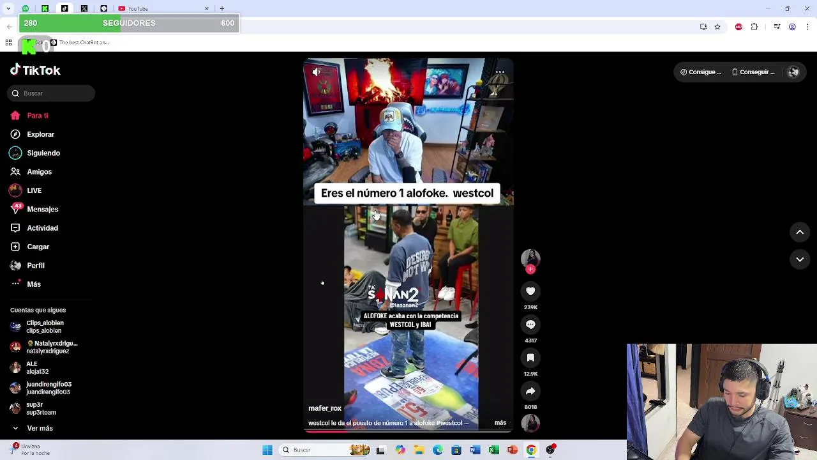Share the video using the arrow icon
This screenshot has width=817, height=460.
click(530, 391)
